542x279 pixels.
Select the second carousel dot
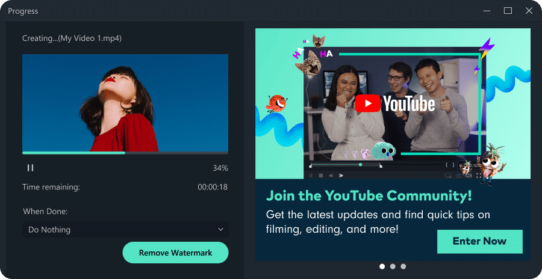(x=393, y=266)
